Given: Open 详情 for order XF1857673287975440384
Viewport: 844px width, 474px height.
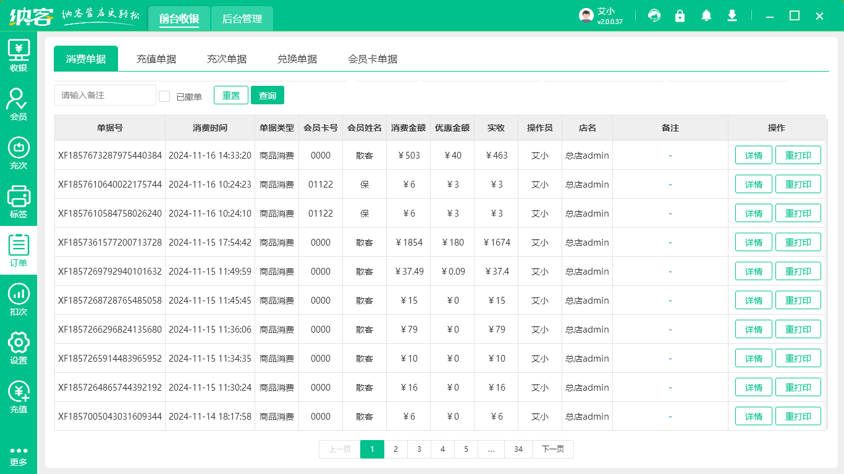Looking at the screenshot, I should point(754,156).
